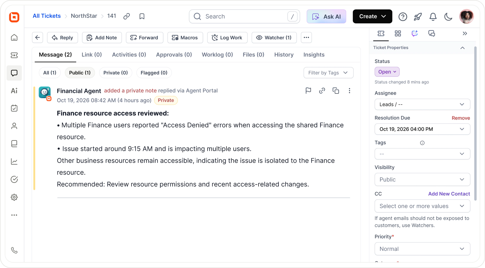
Task: Collapse the Ticket Properties section
Action: click(x=462, y=48)
